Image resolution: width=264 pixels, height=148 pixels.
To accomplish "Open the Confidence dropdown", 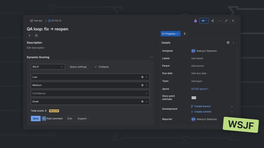I will pos(90,93).
